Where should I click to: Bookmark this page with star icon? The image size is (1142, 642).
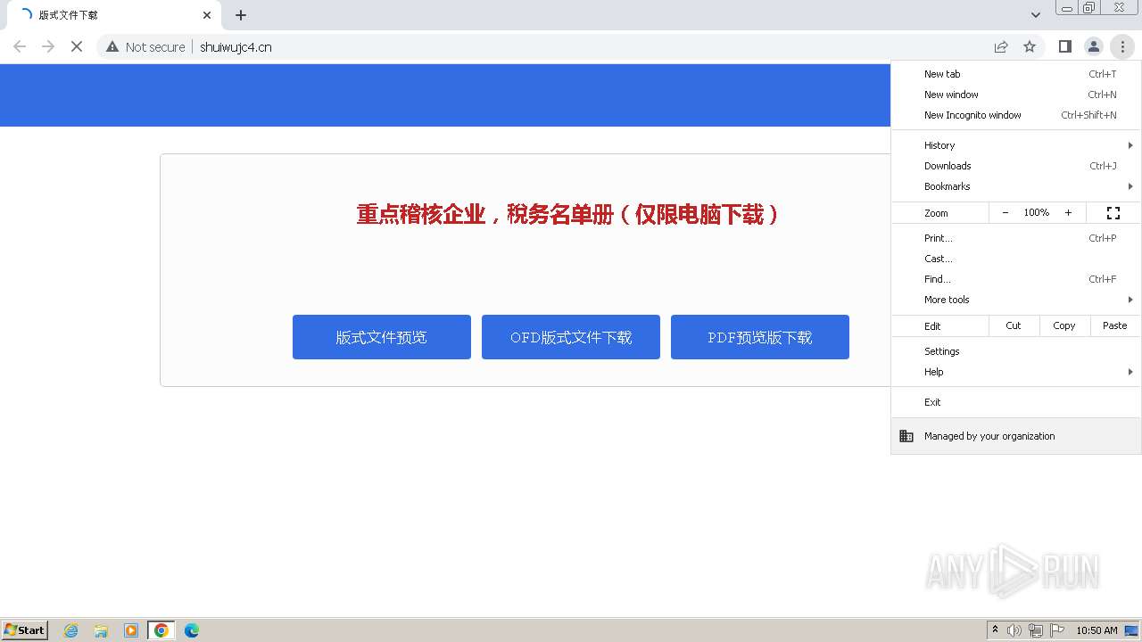(x=1030, y=46)
